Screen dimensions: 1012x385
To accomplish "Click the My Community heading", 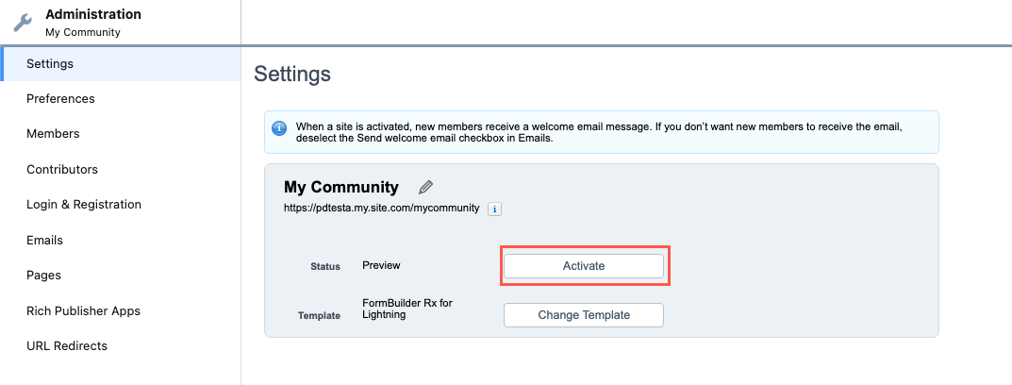I will 341,188.
